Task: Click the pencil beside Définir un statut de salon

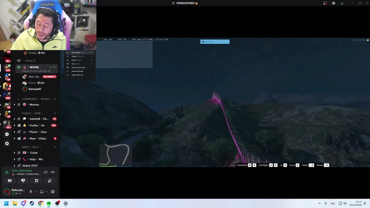Action: pos(49,71)
